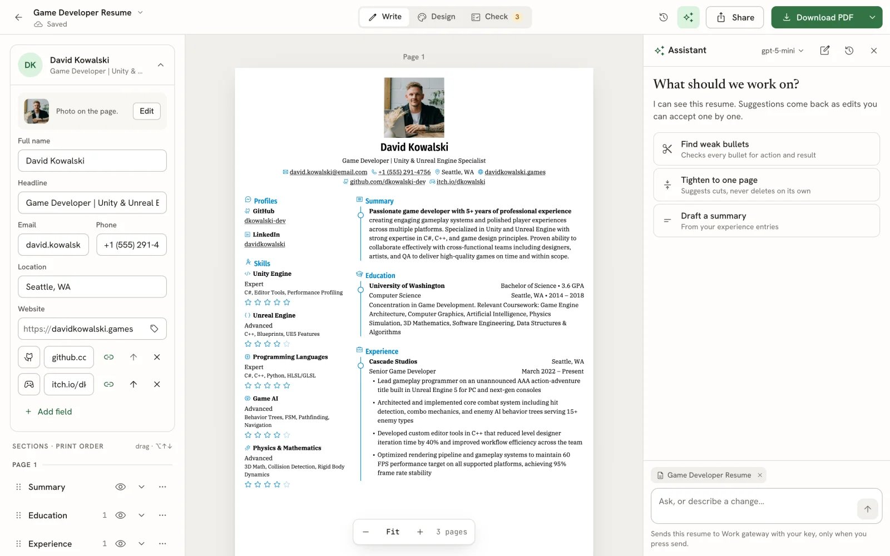
Task: Focus the Full name input field
Action: click(x=92, y=161)
